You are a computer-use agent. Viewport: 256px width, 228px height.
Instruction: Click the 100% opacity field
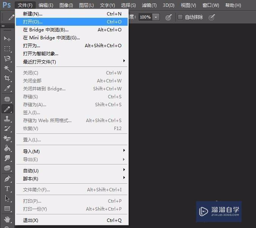[145, 17]
